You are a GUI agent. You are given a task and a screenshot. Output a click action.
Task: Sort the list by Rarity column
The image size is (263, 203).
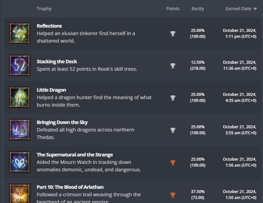pyautogui.click(x=198, y=9)
